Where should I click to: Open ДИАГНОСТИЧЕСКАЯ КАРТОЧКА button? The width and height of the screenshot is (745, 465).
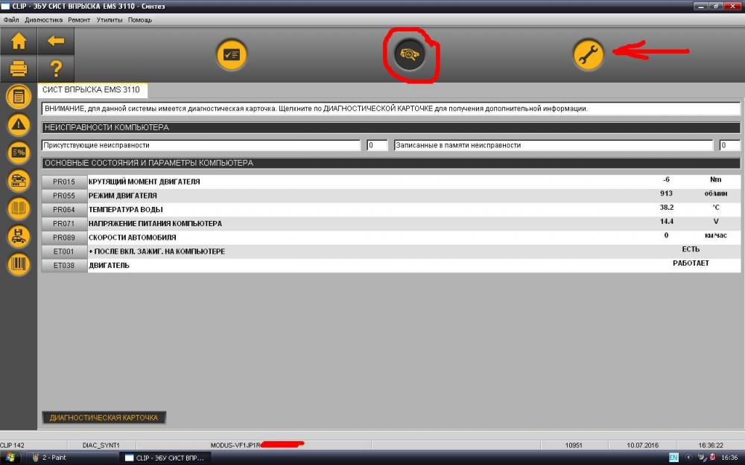[104, 417]
